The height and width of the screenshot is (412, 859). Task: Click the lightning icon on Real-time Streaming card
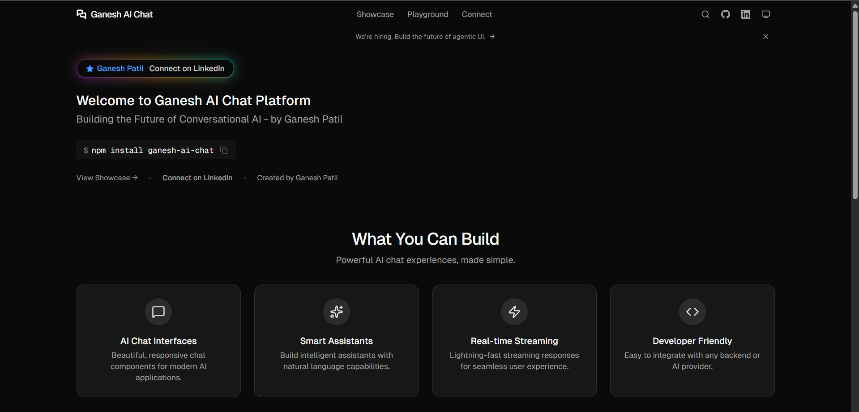point(514,312)
